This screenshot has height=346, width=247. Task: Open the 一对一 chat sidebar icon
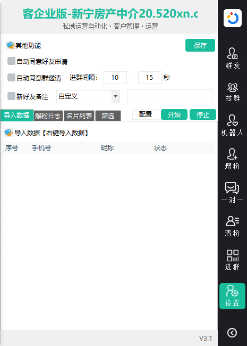point(233,192)
